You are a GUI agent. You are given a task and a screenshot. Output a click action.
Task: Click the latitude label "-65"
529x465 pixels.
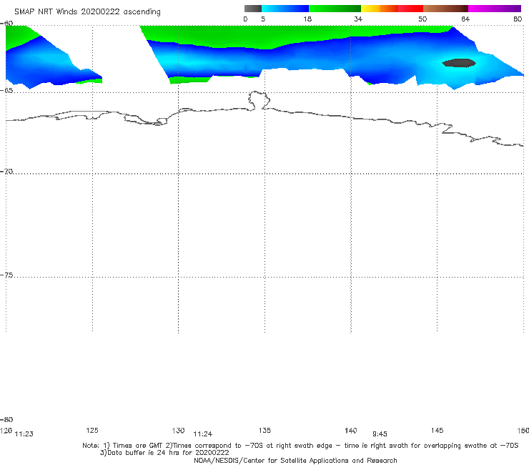point(6,91)
